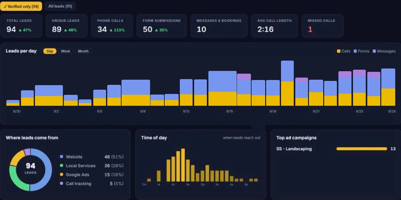
Task: Switch Leads per day to Week
Action: click(x=65, y=51)
